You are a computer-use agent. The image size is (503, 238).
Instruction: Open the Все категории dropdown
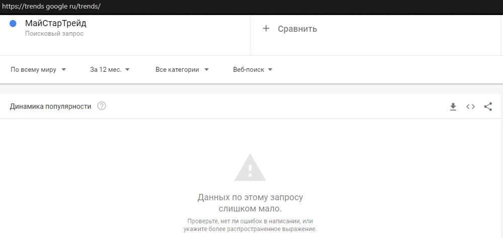point(182,69)
